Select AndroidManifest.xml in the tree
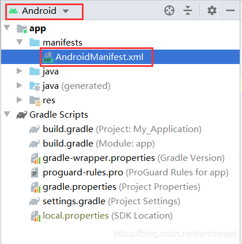 pos(100,57)
